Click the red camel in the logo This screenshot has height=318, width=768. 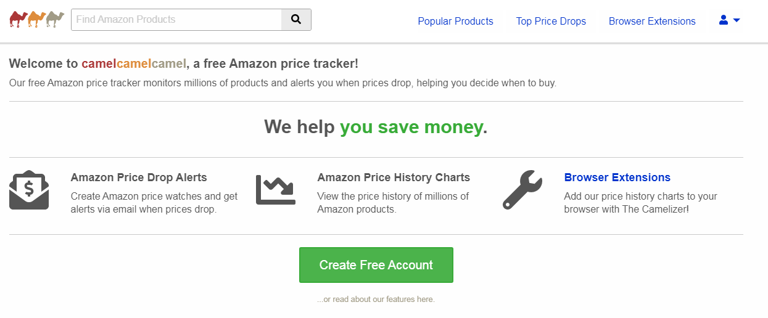[19, 20]
